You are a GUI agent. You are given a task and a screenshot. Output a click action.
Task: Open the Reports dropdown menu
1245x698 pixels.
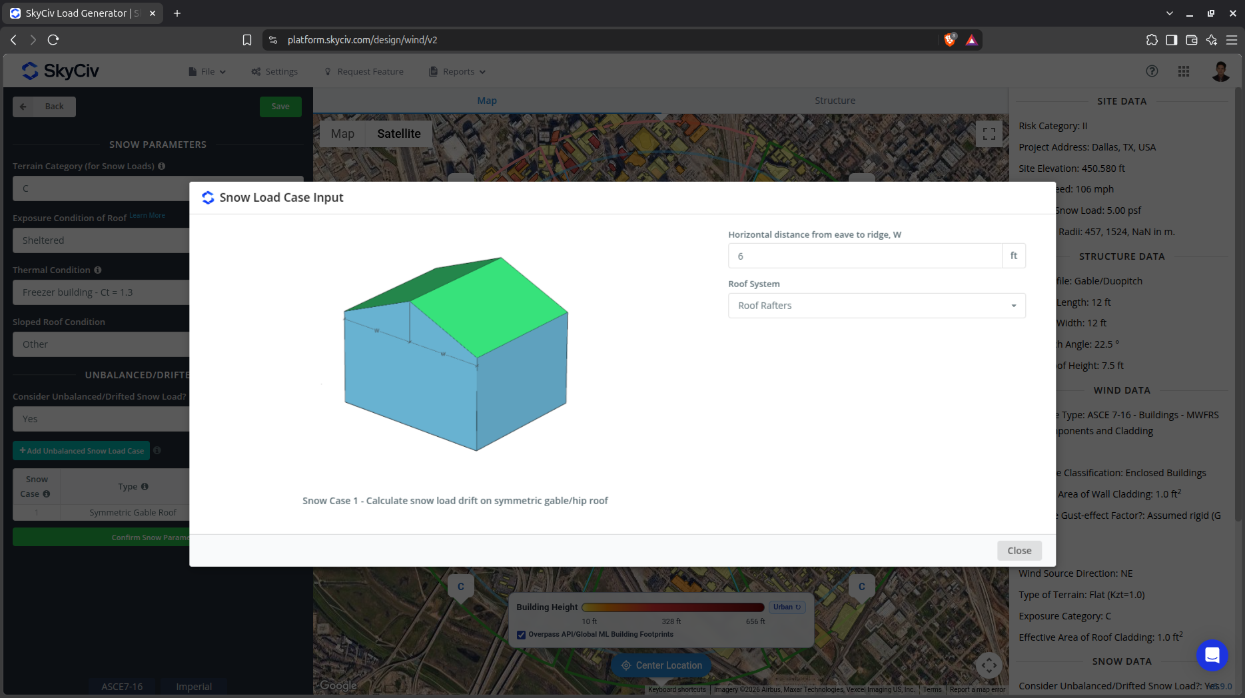point(458,71)
